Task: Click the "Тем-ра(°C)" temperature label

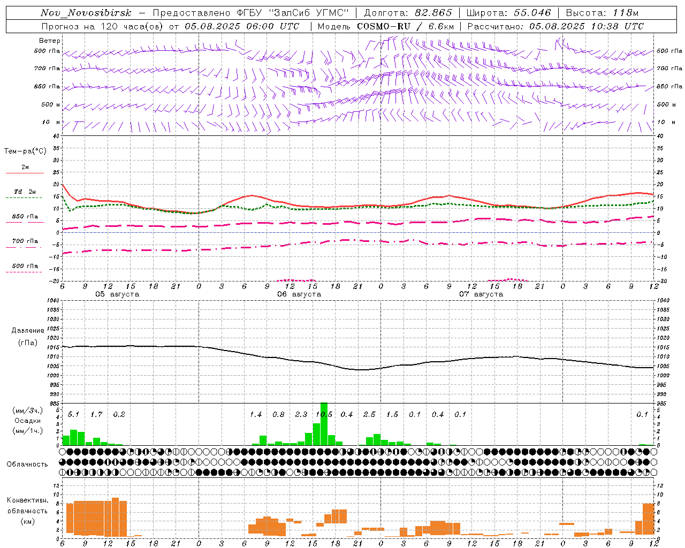Action: [x=25, y=151]
